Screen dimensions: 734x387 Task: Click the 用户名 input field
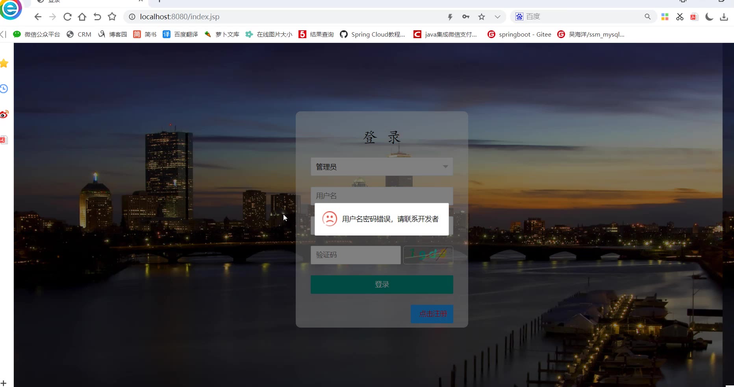(382, 195)
